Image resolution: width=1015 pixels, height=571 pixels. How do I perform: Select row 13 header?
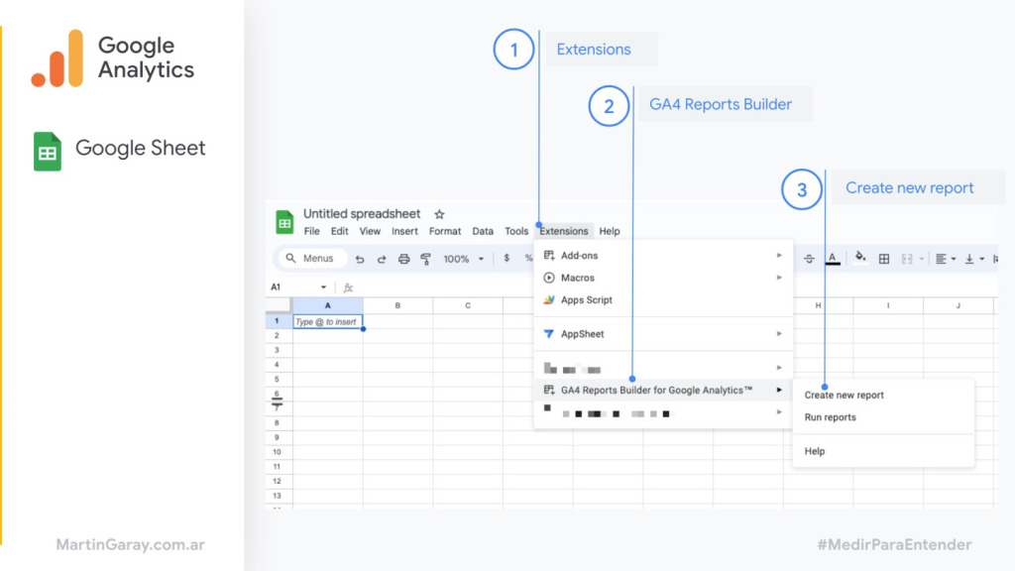click(x=278, y=496)
